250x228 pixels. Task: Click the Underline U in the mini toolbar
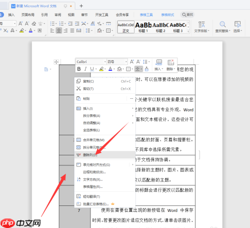pyautogui.click(x=92, y=69)
